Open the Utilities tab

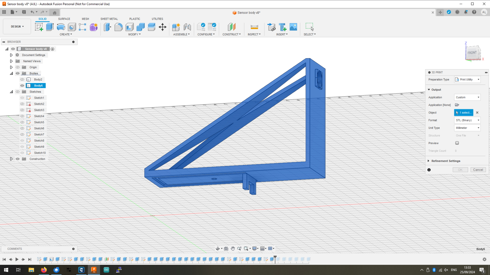(157, 19)
